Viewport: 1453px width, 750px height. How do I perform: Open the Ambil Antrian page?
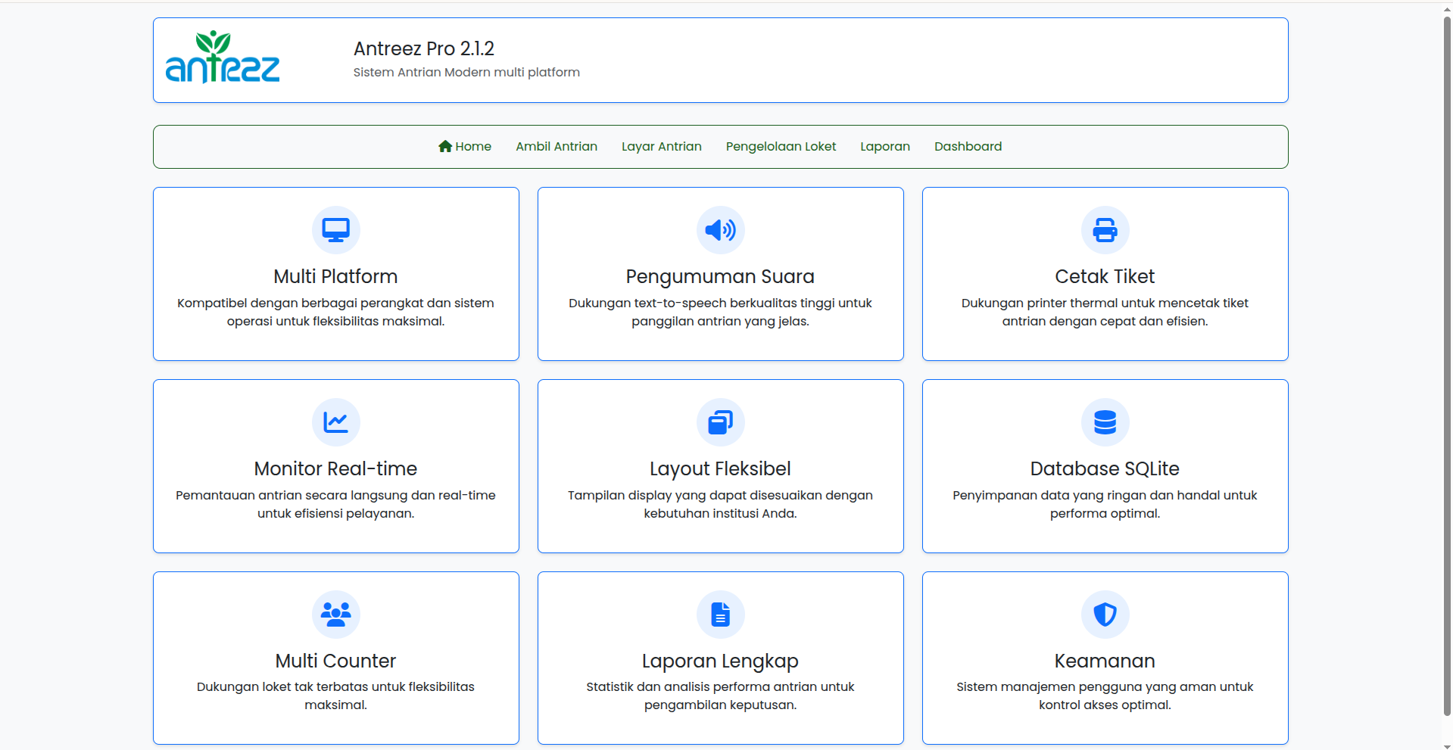557,147
